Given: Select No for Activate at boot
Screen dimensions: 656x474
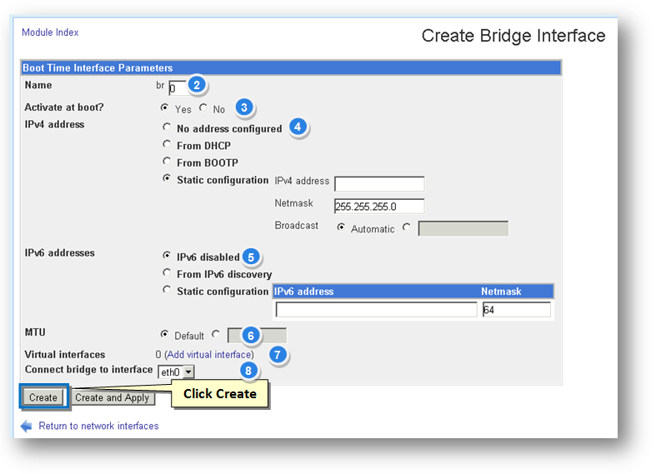Looking at the screenshot, I should pos(204,107).
